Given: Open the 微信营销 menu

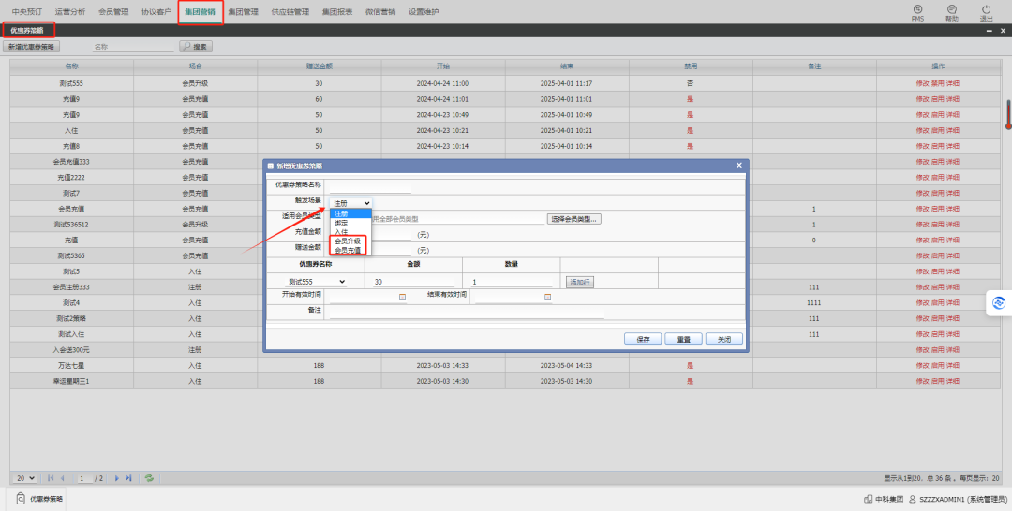Looking at the screenshot, I should pos(380,11).
